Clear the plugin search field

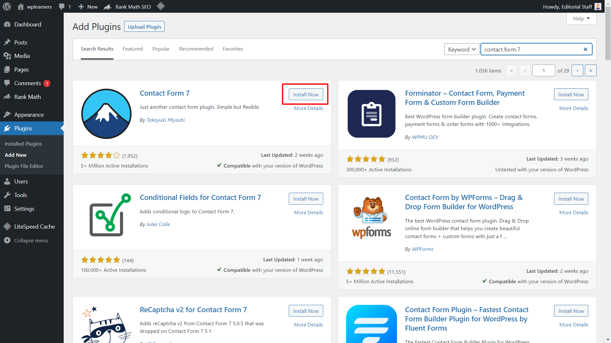point(585,49)
